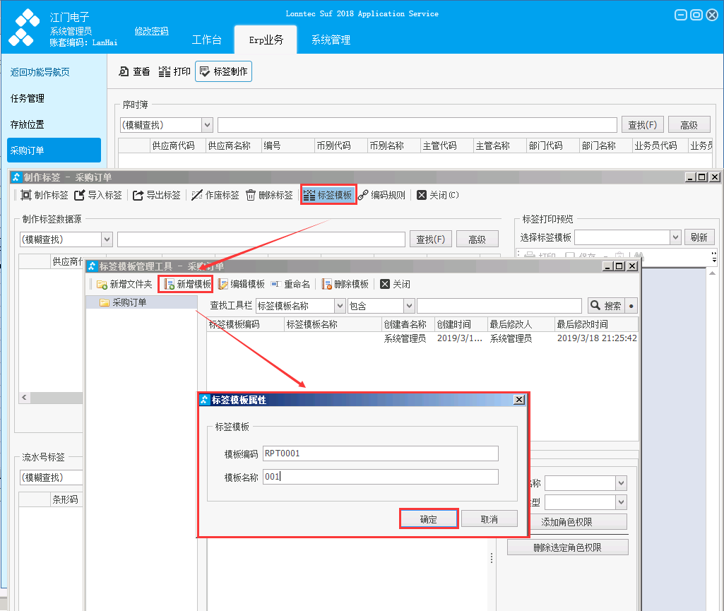Click 导出标签 export icon
Screen dimensions: 724x611
[x=138, y=195]
